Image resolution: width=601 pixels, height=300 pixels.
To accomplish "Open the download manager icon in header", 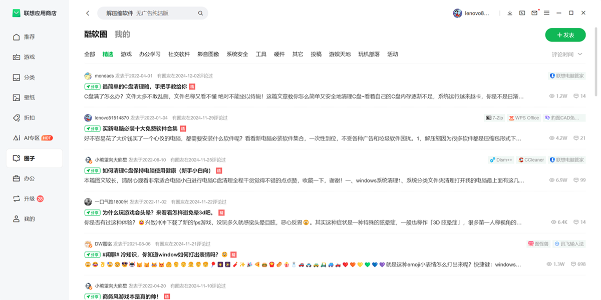I will pyautogui.click(x=510, y=13).
